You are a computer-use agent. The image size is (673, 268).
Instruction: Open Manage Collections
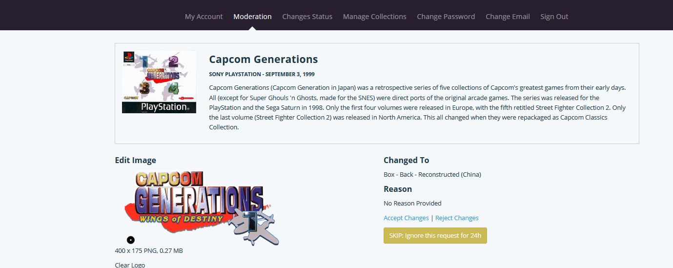pyautogui.click(x=374, y=17)
